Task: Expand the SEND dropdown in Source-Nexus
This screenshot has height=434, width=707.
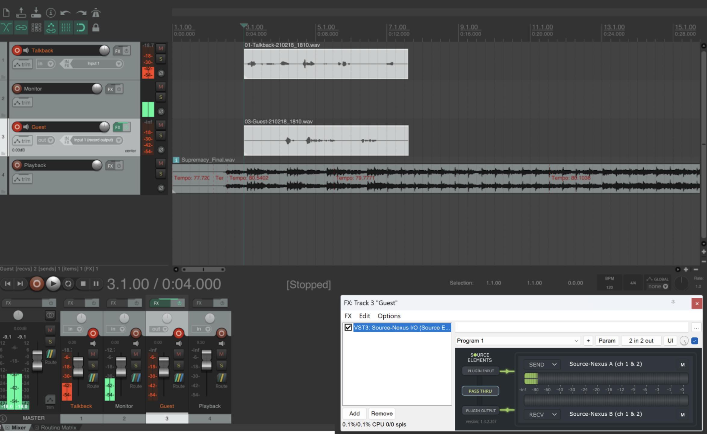Action: 542,364
